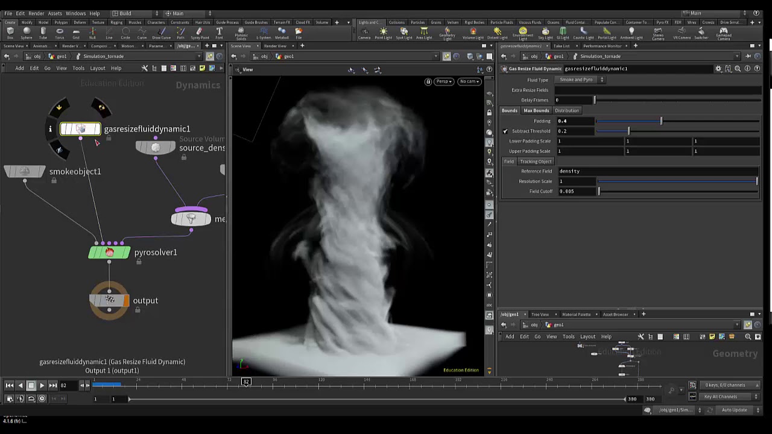The image size is (772, 434).
Task: Select the Sphere shelf tool
Action: point(27,33)
